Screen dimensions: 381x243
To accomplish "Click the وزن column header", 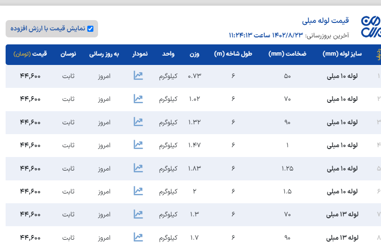I will (194, 54).
